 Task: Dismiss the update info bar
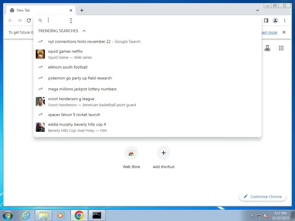point(284,32)
